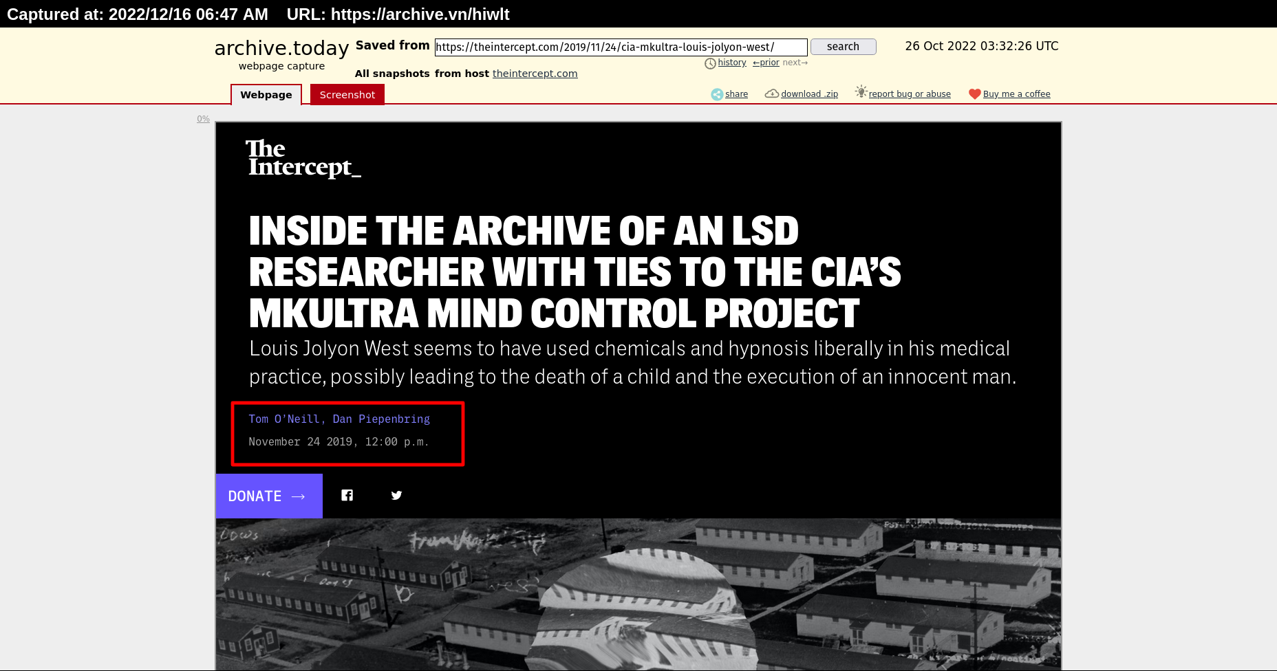Click the article headline text
1277x671 pixels.
(x=575, y=272)
